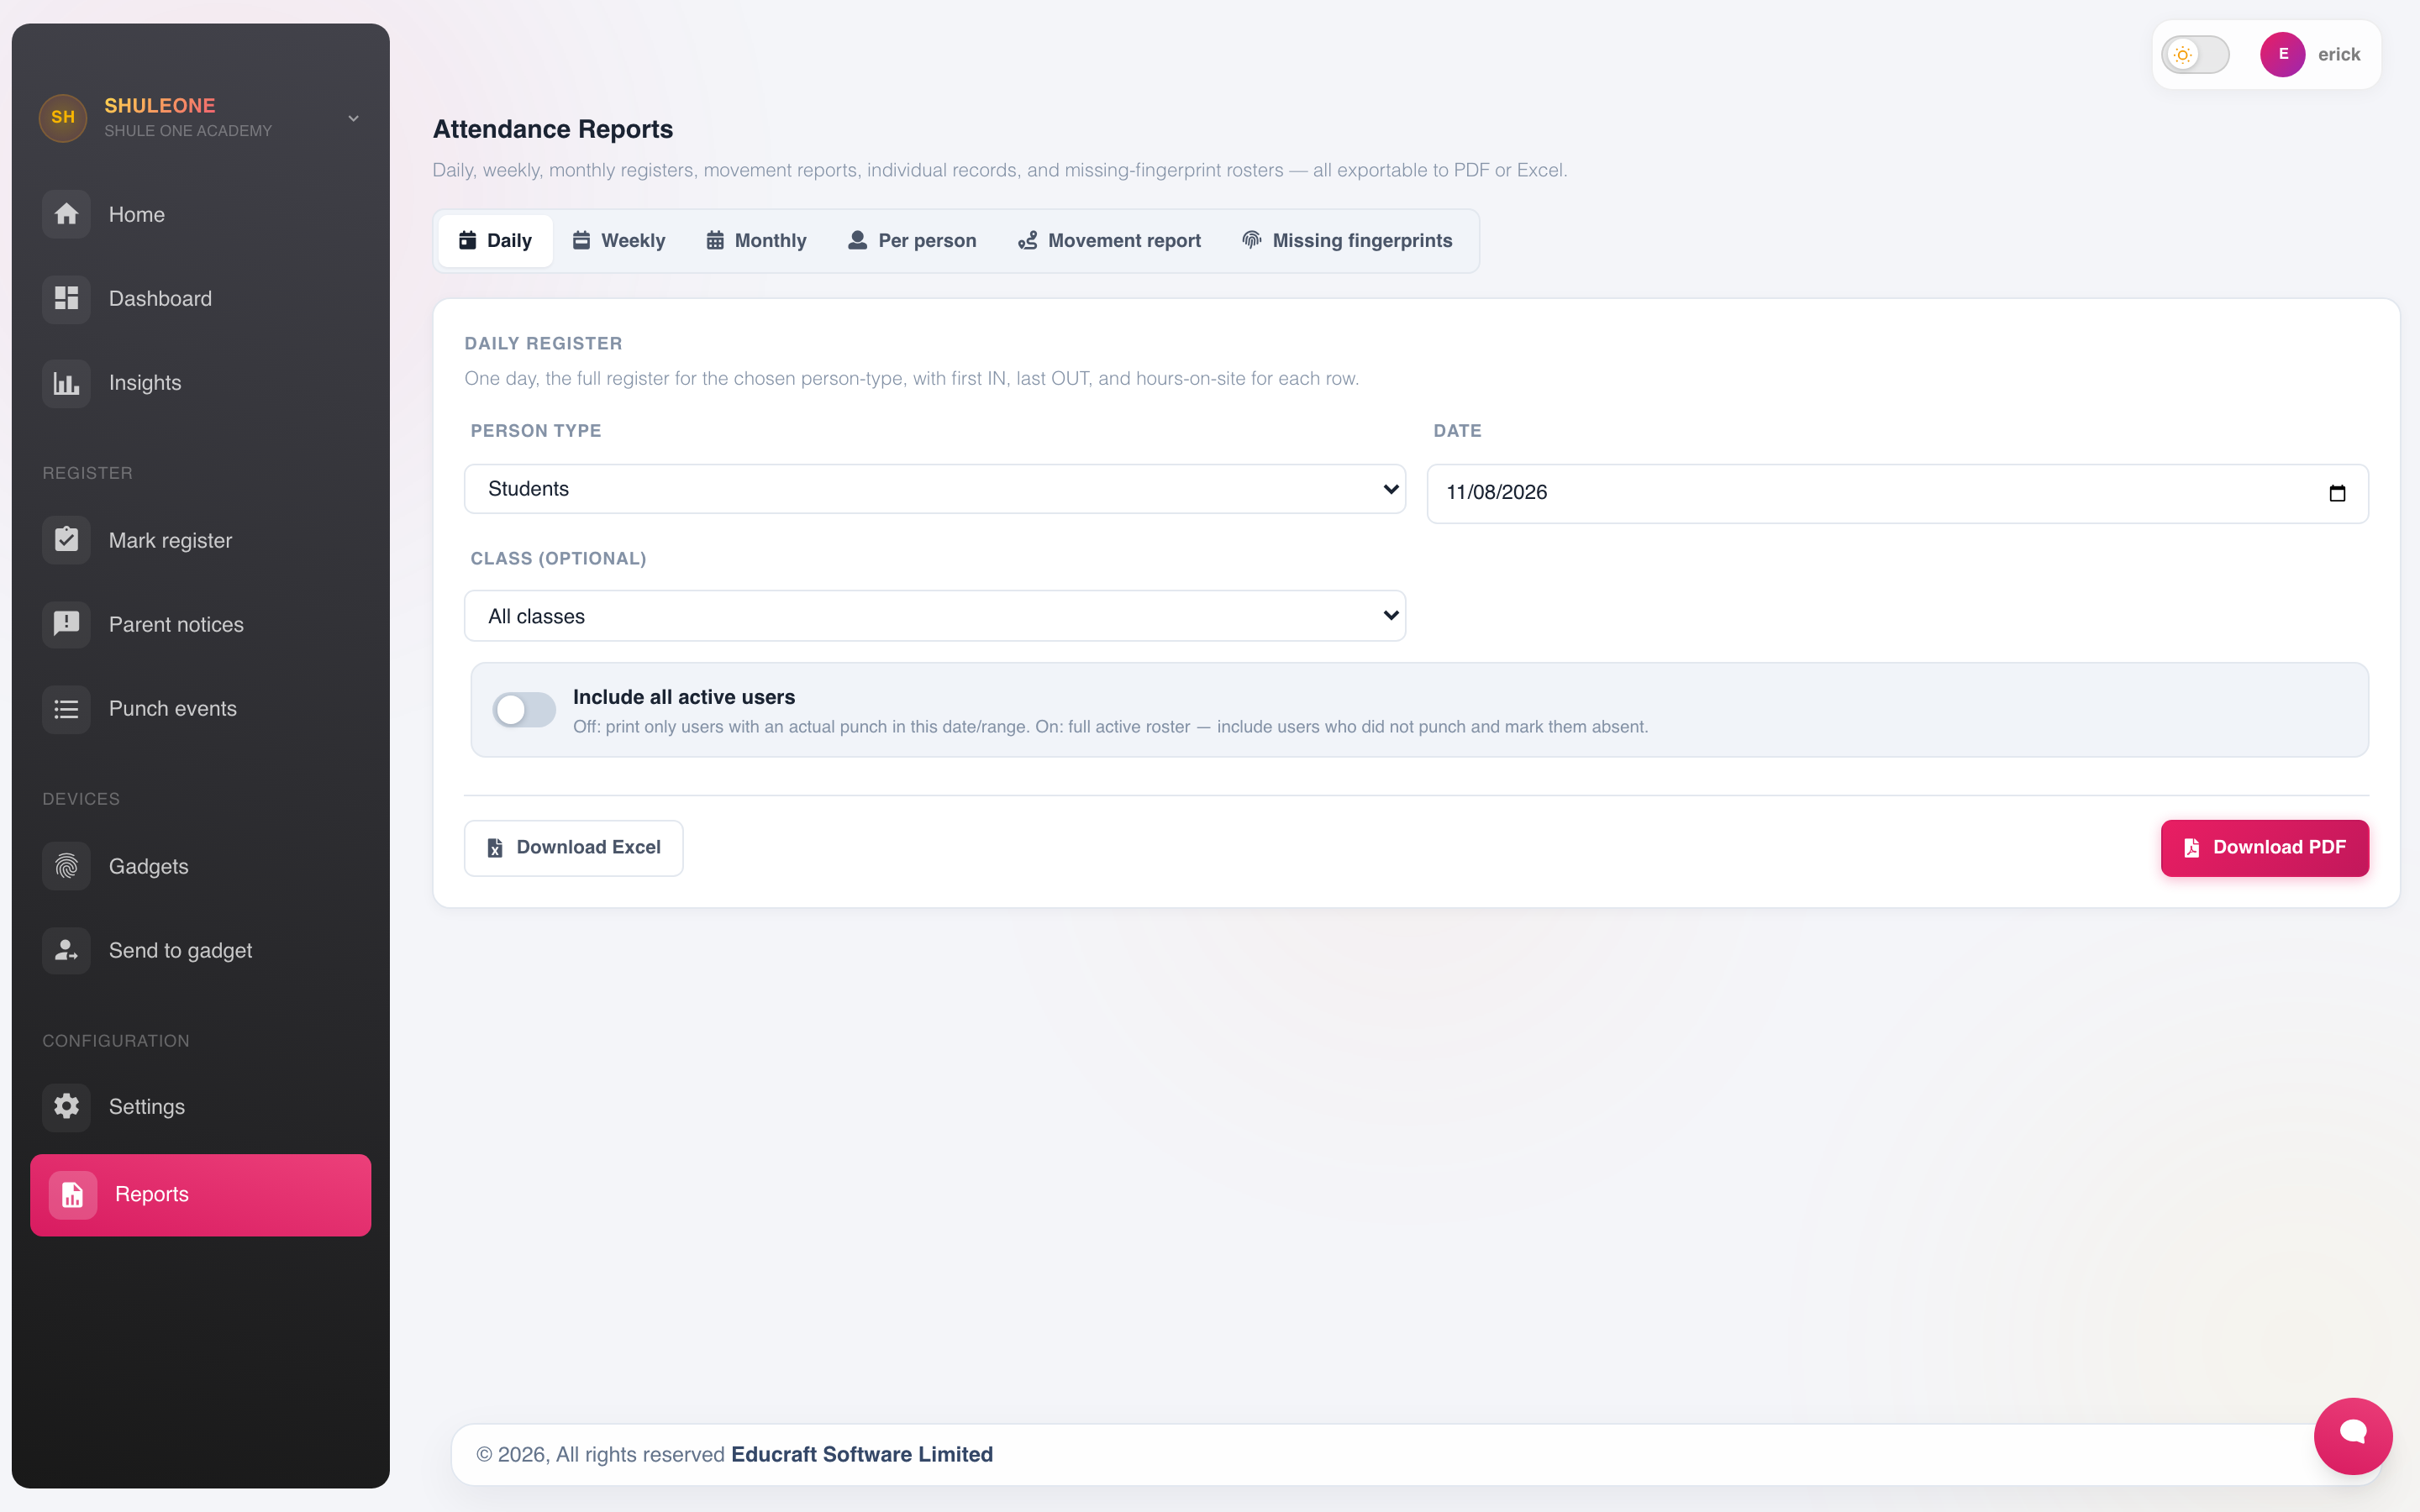Click the Home house icon
The height and width of the screenshot is (1512, 2420).
pos(66,214)
